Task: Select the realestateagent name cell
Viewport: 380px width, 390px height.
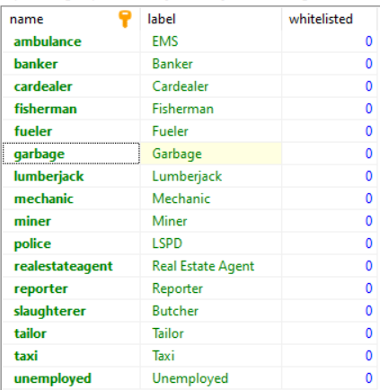Action: point(71,266)
